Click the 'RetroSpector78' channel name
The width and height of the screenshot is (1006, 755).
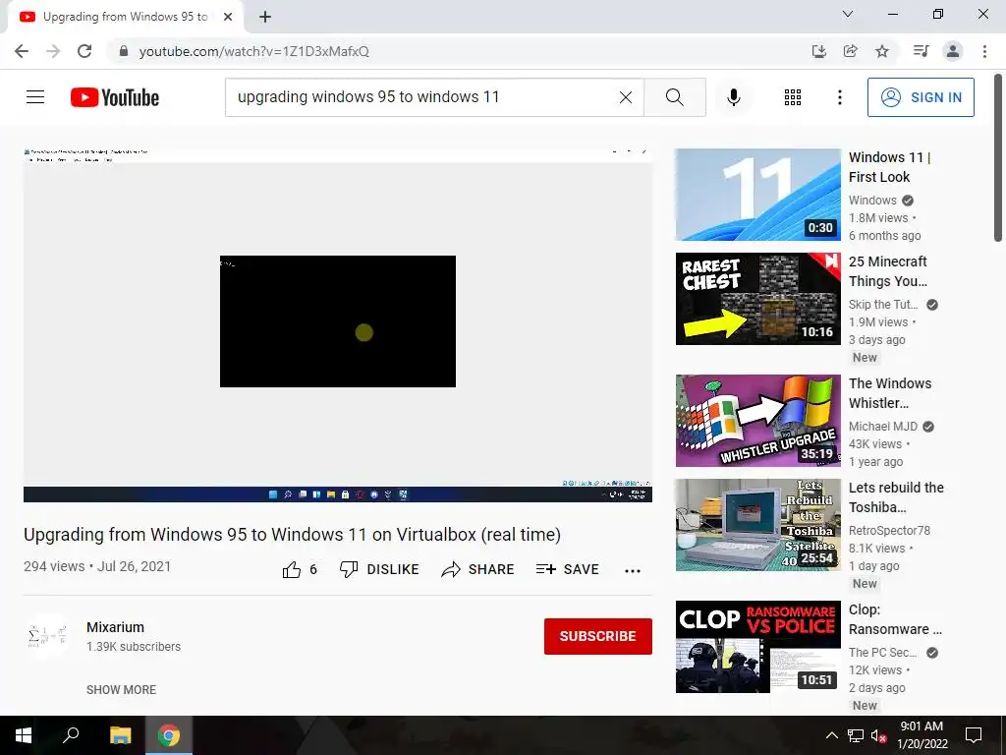click(x=889, y=530)
